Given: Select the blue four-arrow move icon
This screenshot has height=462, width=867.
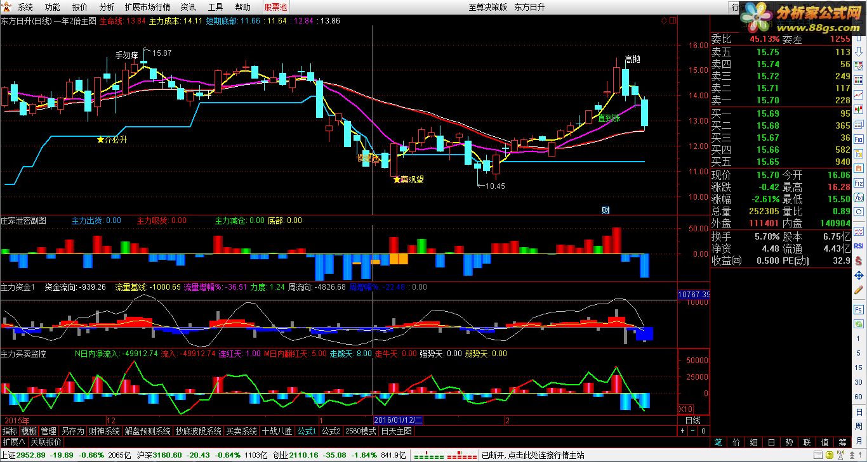Looking at the screenshot, I should tap(859, 276).
